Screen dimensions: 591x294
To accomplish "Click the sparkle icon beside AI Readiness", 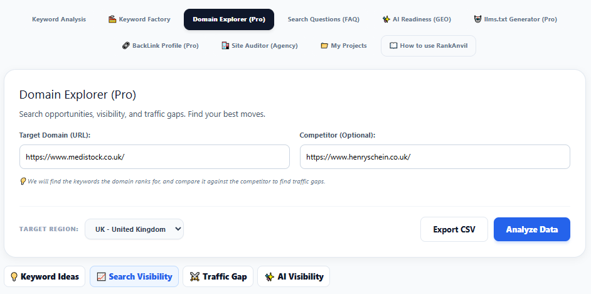I will (386, 19).
